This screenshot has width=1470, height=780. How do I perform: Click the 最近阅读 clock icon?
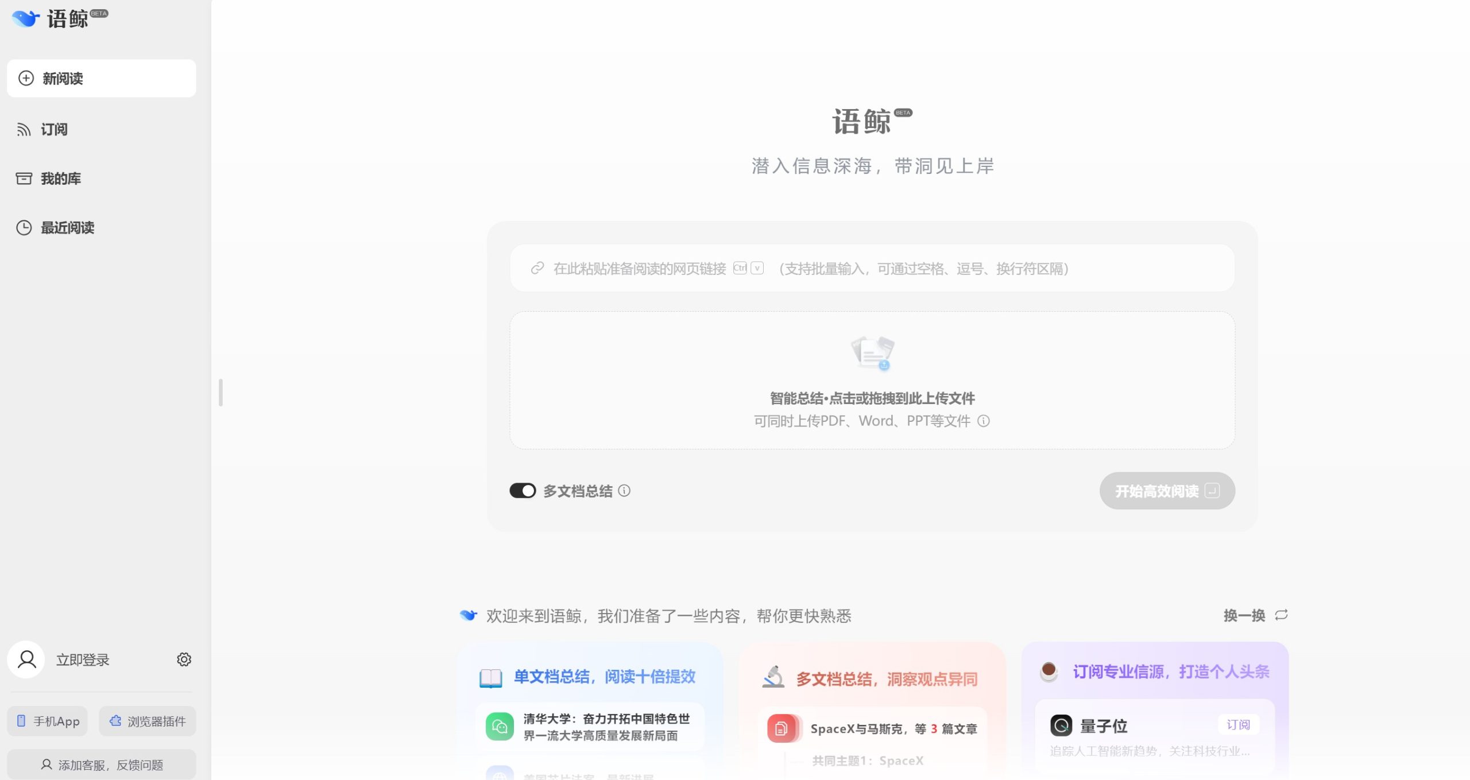pyautogui.click(x=23, y=228)
